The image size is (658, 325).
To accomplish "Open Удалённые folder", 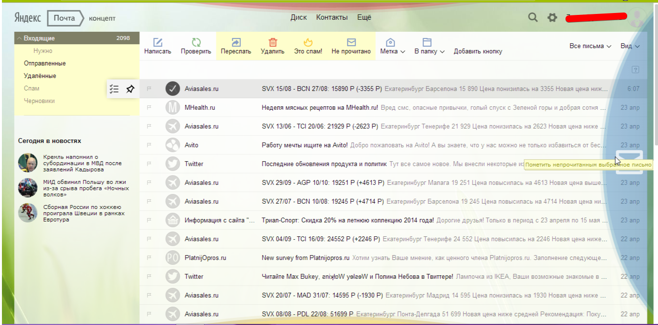I will pyautogui.click(x=40, y=76).
